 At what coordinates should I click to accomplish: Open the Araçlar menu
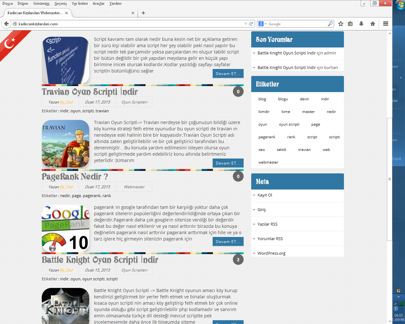coord(98,3)
